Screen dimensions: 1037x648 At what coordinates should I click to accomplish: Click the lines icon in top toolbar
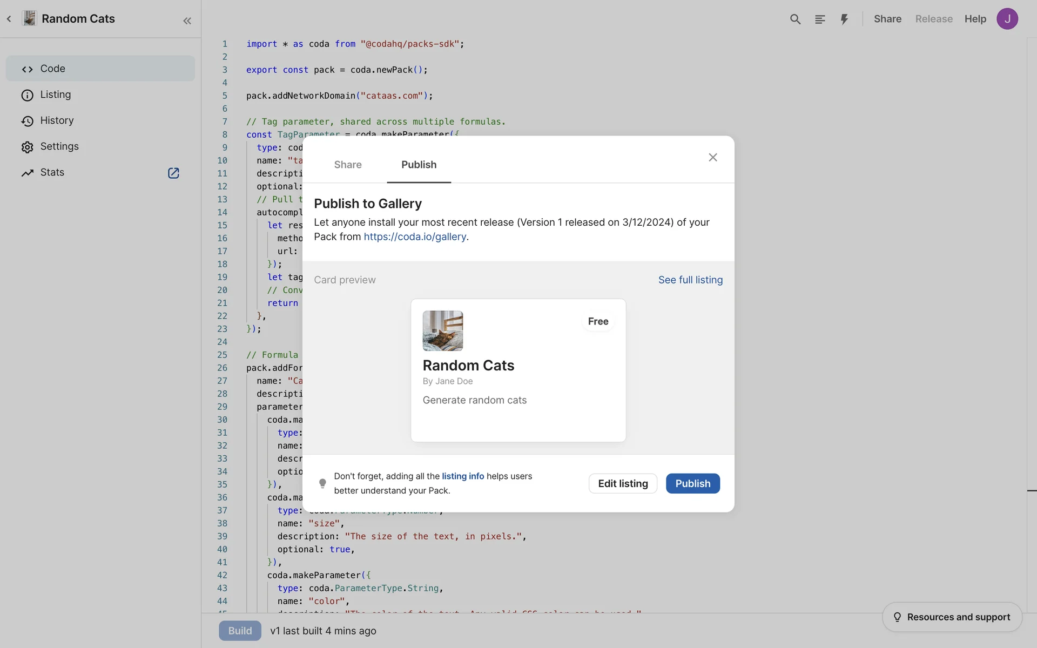[820, 19]
